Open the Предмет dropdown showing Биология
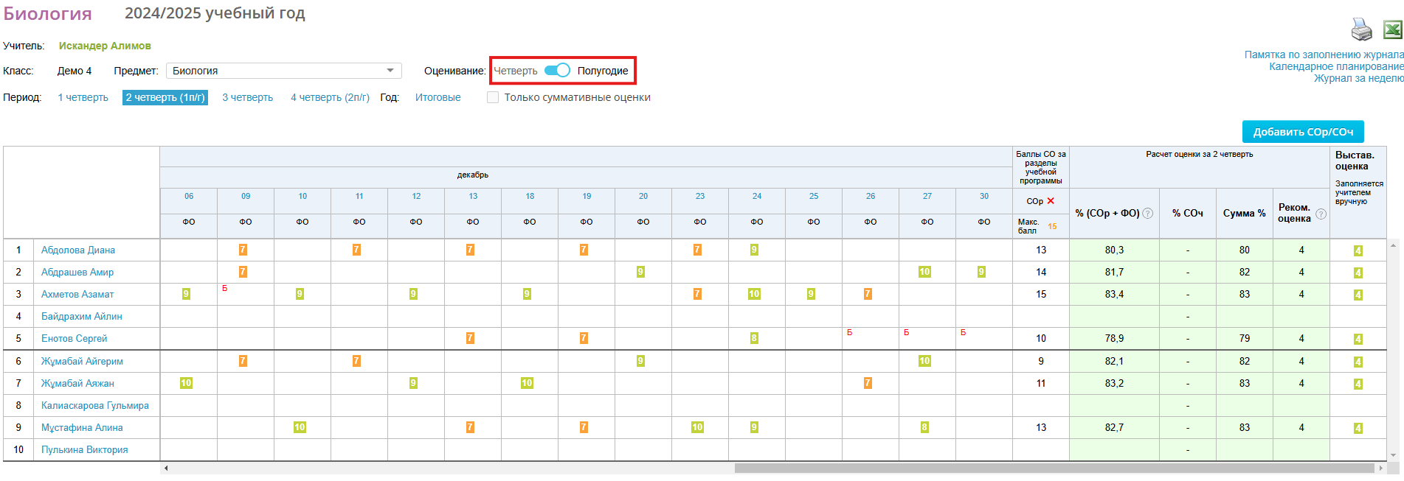The width and height of the screenshot is (1404, 481). pyautogui.click(x=283, y=71)
